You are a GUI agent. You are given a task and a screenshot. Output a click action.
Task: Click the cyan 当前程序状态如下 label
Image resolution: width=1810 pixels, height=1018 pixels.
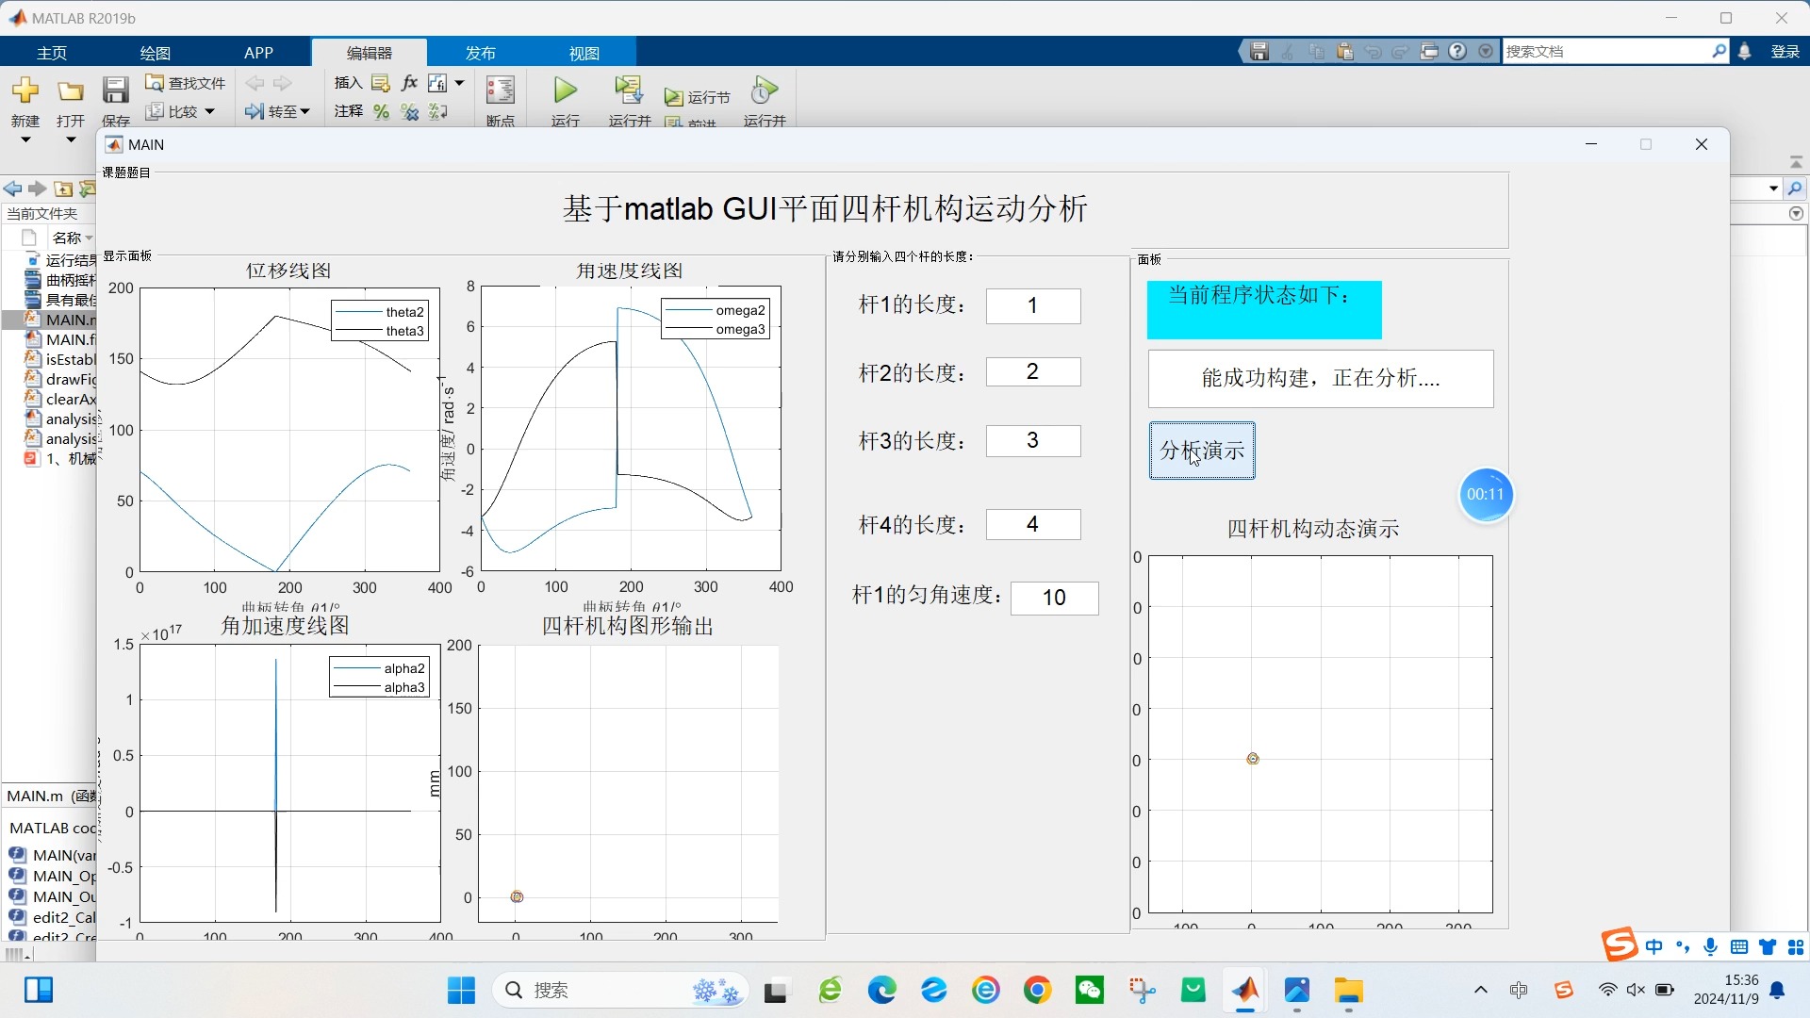pos(1264,309)
